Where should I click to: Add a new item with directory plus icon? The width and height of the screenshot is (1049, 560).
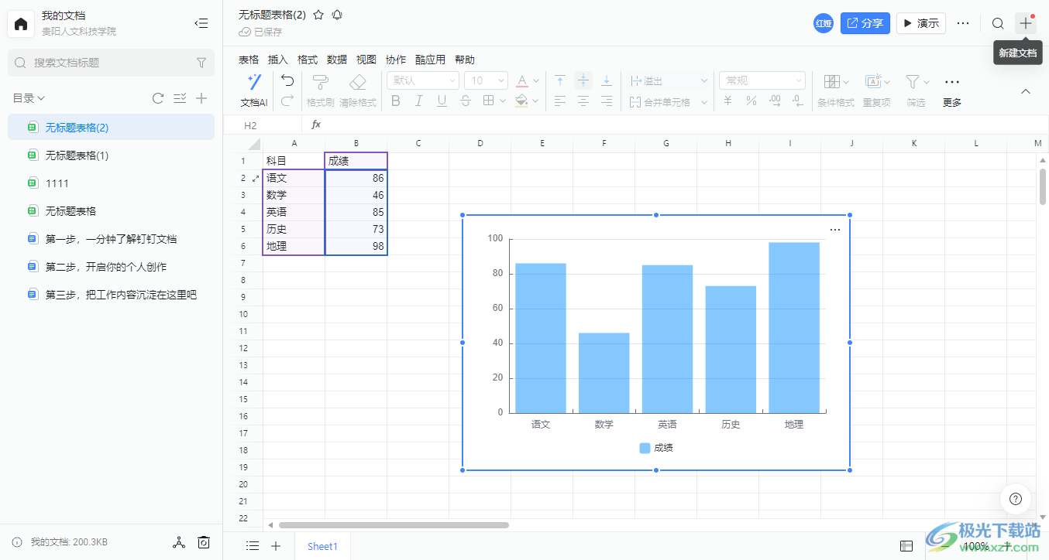coord(201,98)
